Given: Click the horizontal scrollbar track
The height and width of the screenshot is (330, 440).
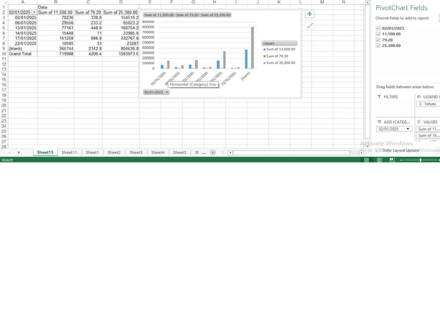Looking at the screenshot, I should [291, 153].
